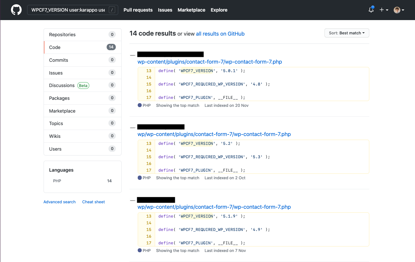Image resolution: width=415 pixels, height=262 pixels.
Task: Click the GitHub Octocat logo
Action: (16, 10)
